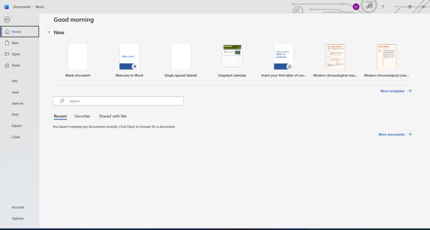Select the Recent tab
The width and height of the screenshot is (430, 230).
(x=60, y=116)
